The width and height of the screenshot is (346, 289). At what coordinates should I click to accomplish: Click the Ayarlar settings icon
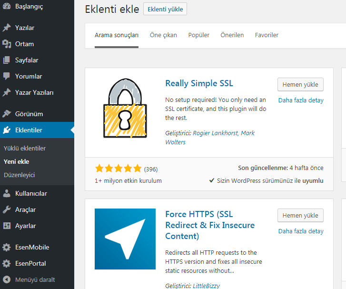click(7, 226)
